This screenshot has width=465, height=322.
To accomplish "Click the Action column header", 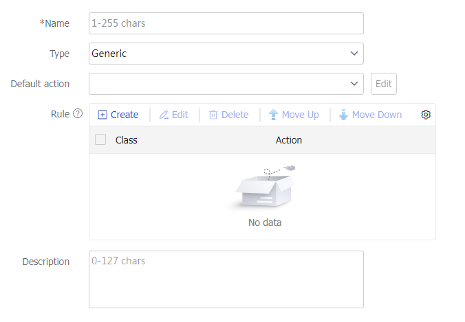I will [289, 140].
